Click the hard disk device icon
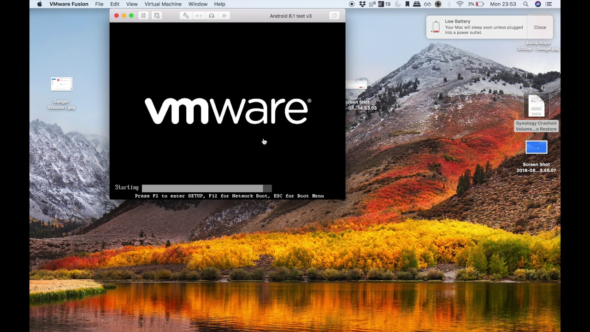The height and width of the screenshot is (332, 590). (212, 16)
